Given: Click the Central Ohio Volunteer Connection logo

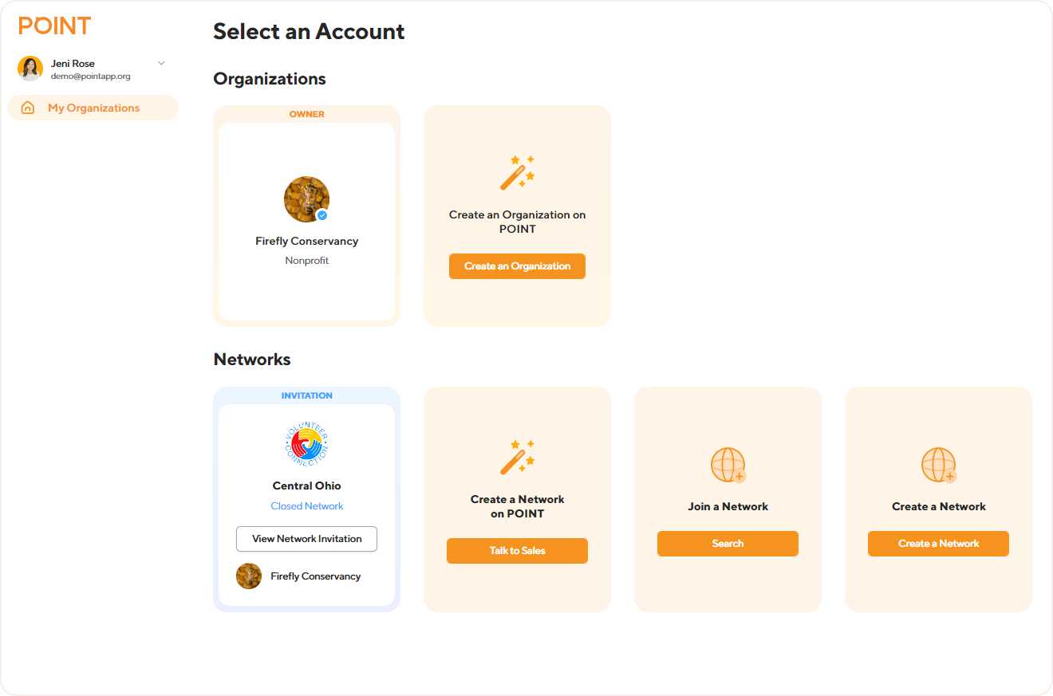Looking at the screenshot, I should (x=306, y=443).
